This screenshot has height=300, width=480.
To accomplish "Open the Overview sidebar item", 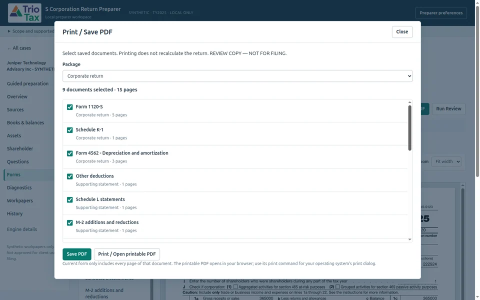I will point(17,96).
